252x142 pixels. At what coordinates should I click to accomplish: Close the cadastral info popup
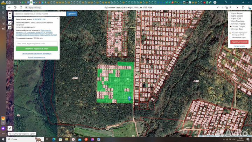57,19
